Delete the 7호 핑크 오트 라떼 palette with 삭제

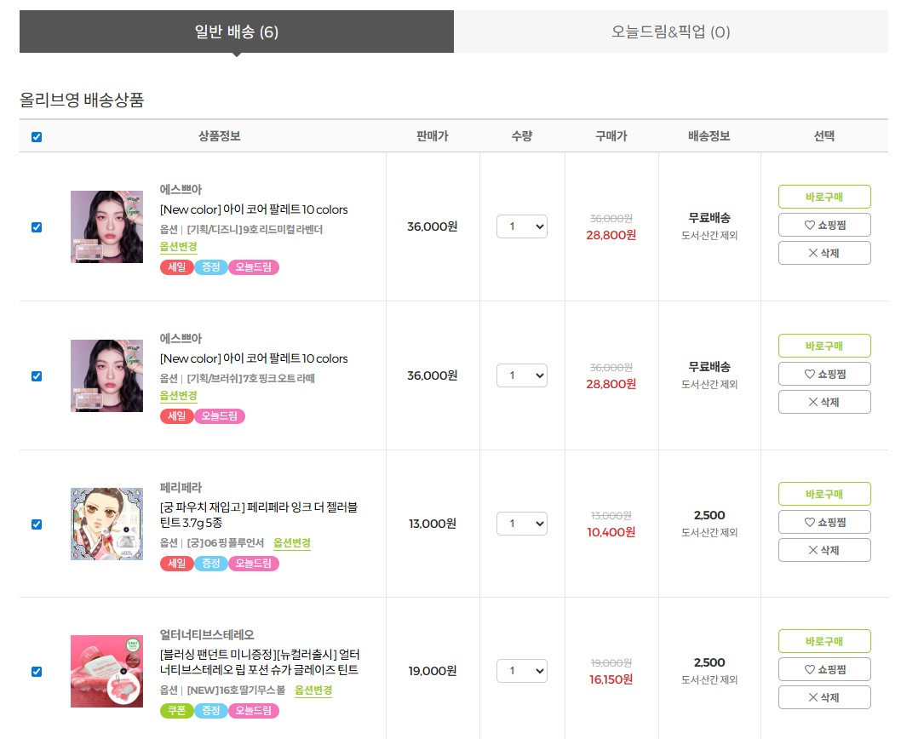click(824, 402)
